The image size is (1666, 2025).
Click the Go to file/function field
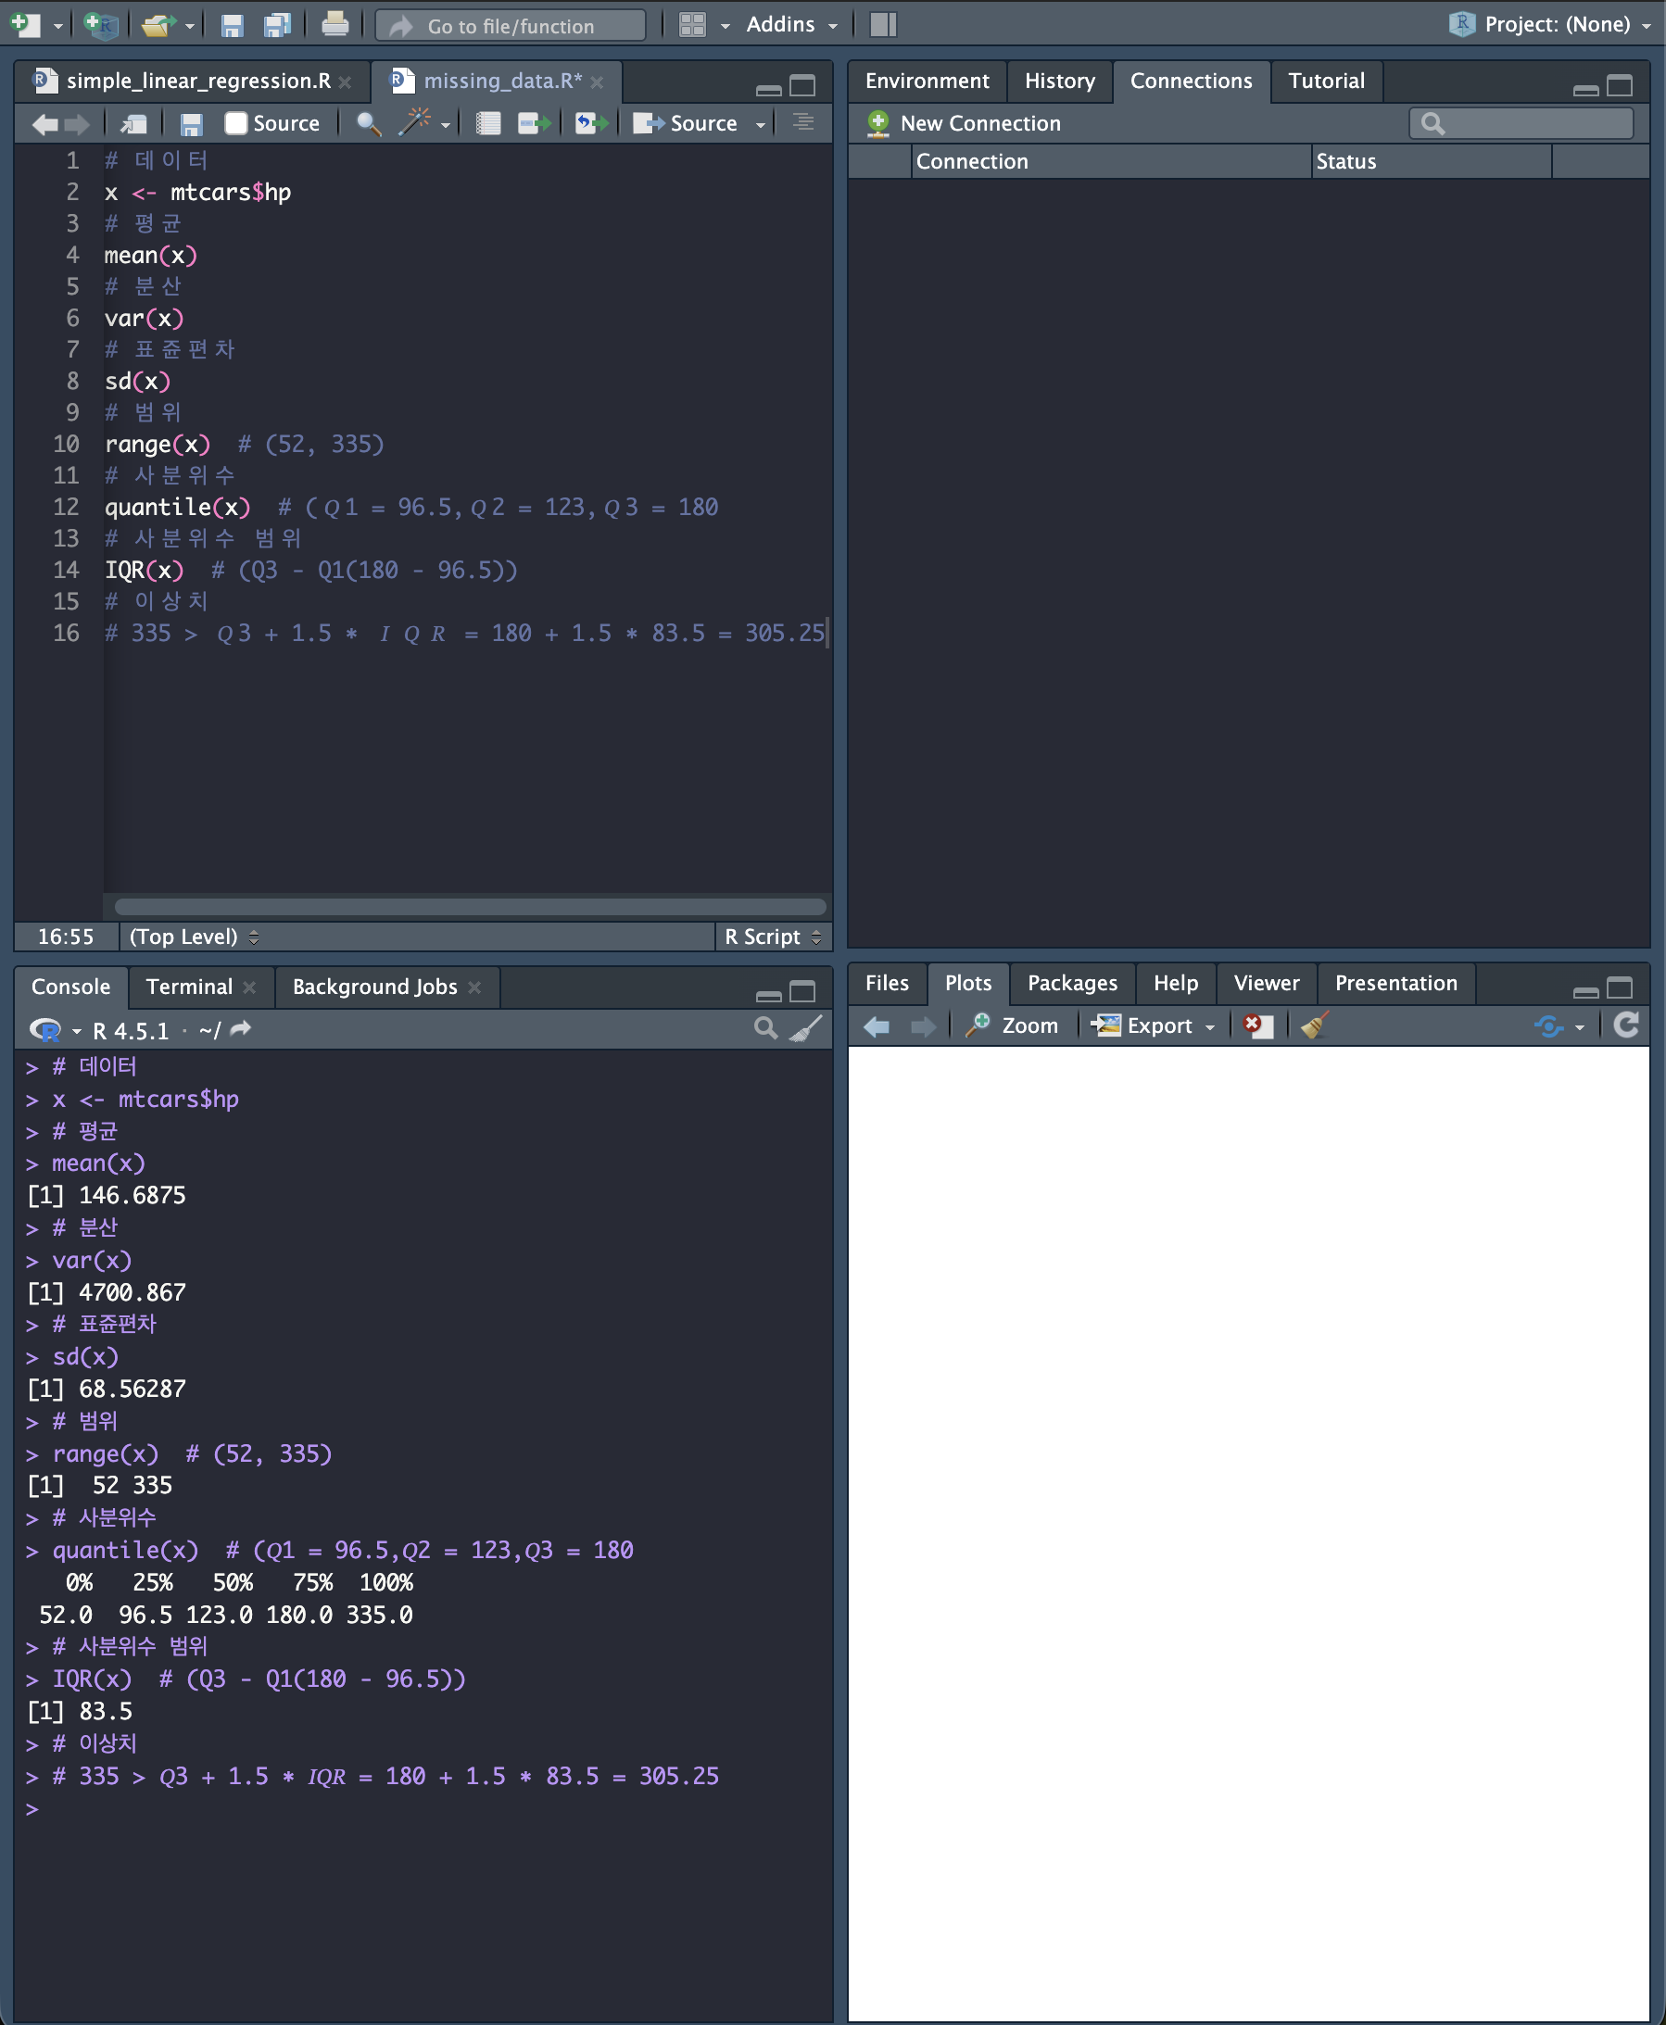point(511,26)
